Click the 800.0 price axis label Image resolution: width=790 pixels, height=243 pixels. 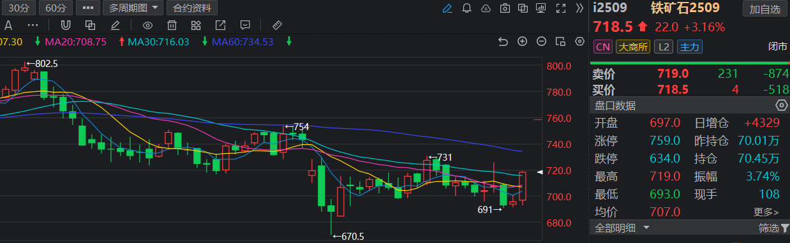click(559, 66)
